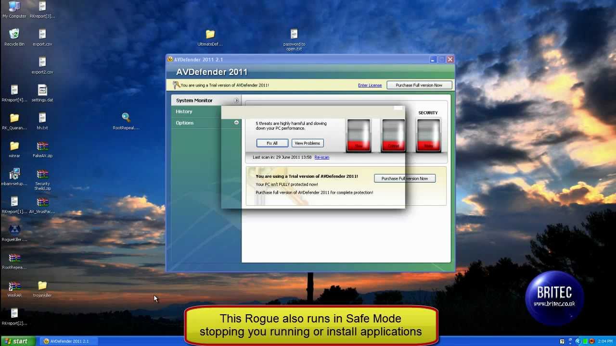Launch the WinRAR shortcut icon
The width and height of the screenshot is (616, 346).
point(14,288)
